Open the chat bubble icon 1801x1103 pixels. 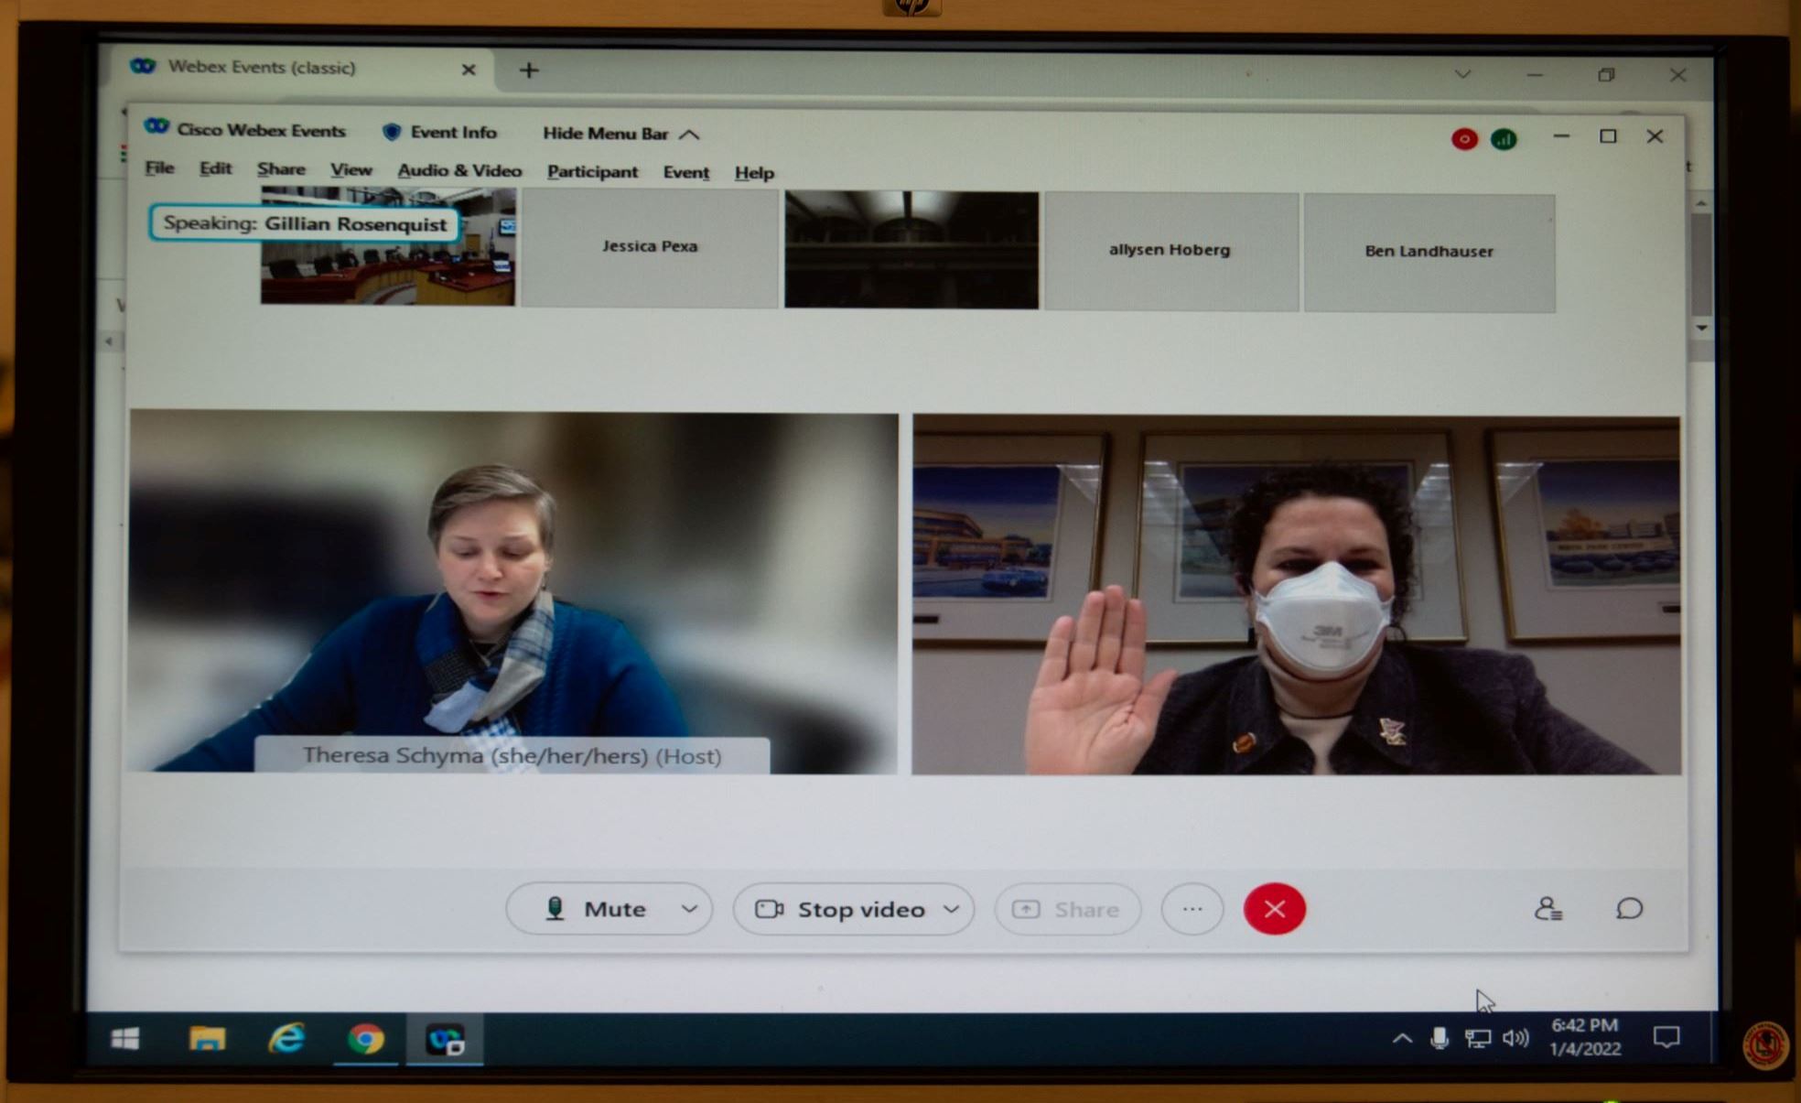click(1629, 909)
